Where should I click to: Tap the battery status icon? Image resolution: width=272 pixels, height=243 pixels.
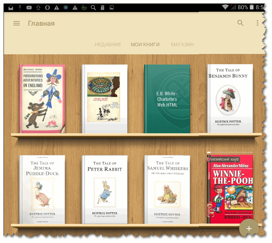click(x=252, y=7)
